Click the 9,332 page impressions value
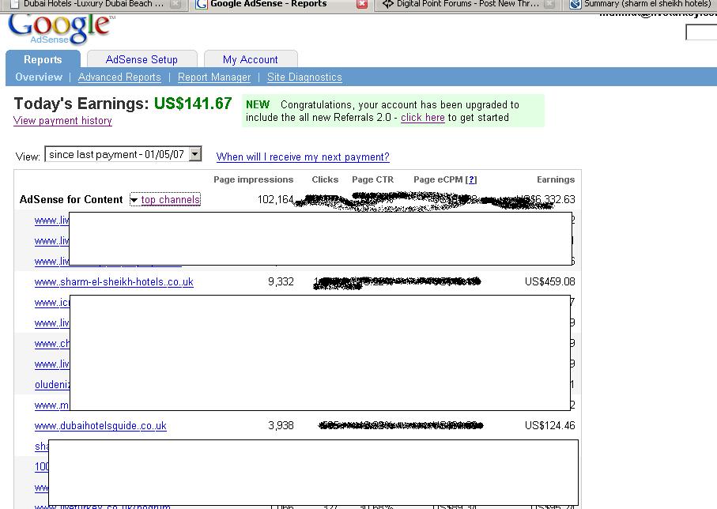Viewport: 717px width, 509px height. pos(281,281)
